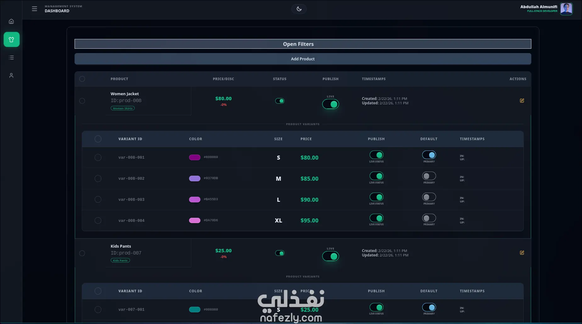Edit the Women Jacket product

[x=522, y=101]
